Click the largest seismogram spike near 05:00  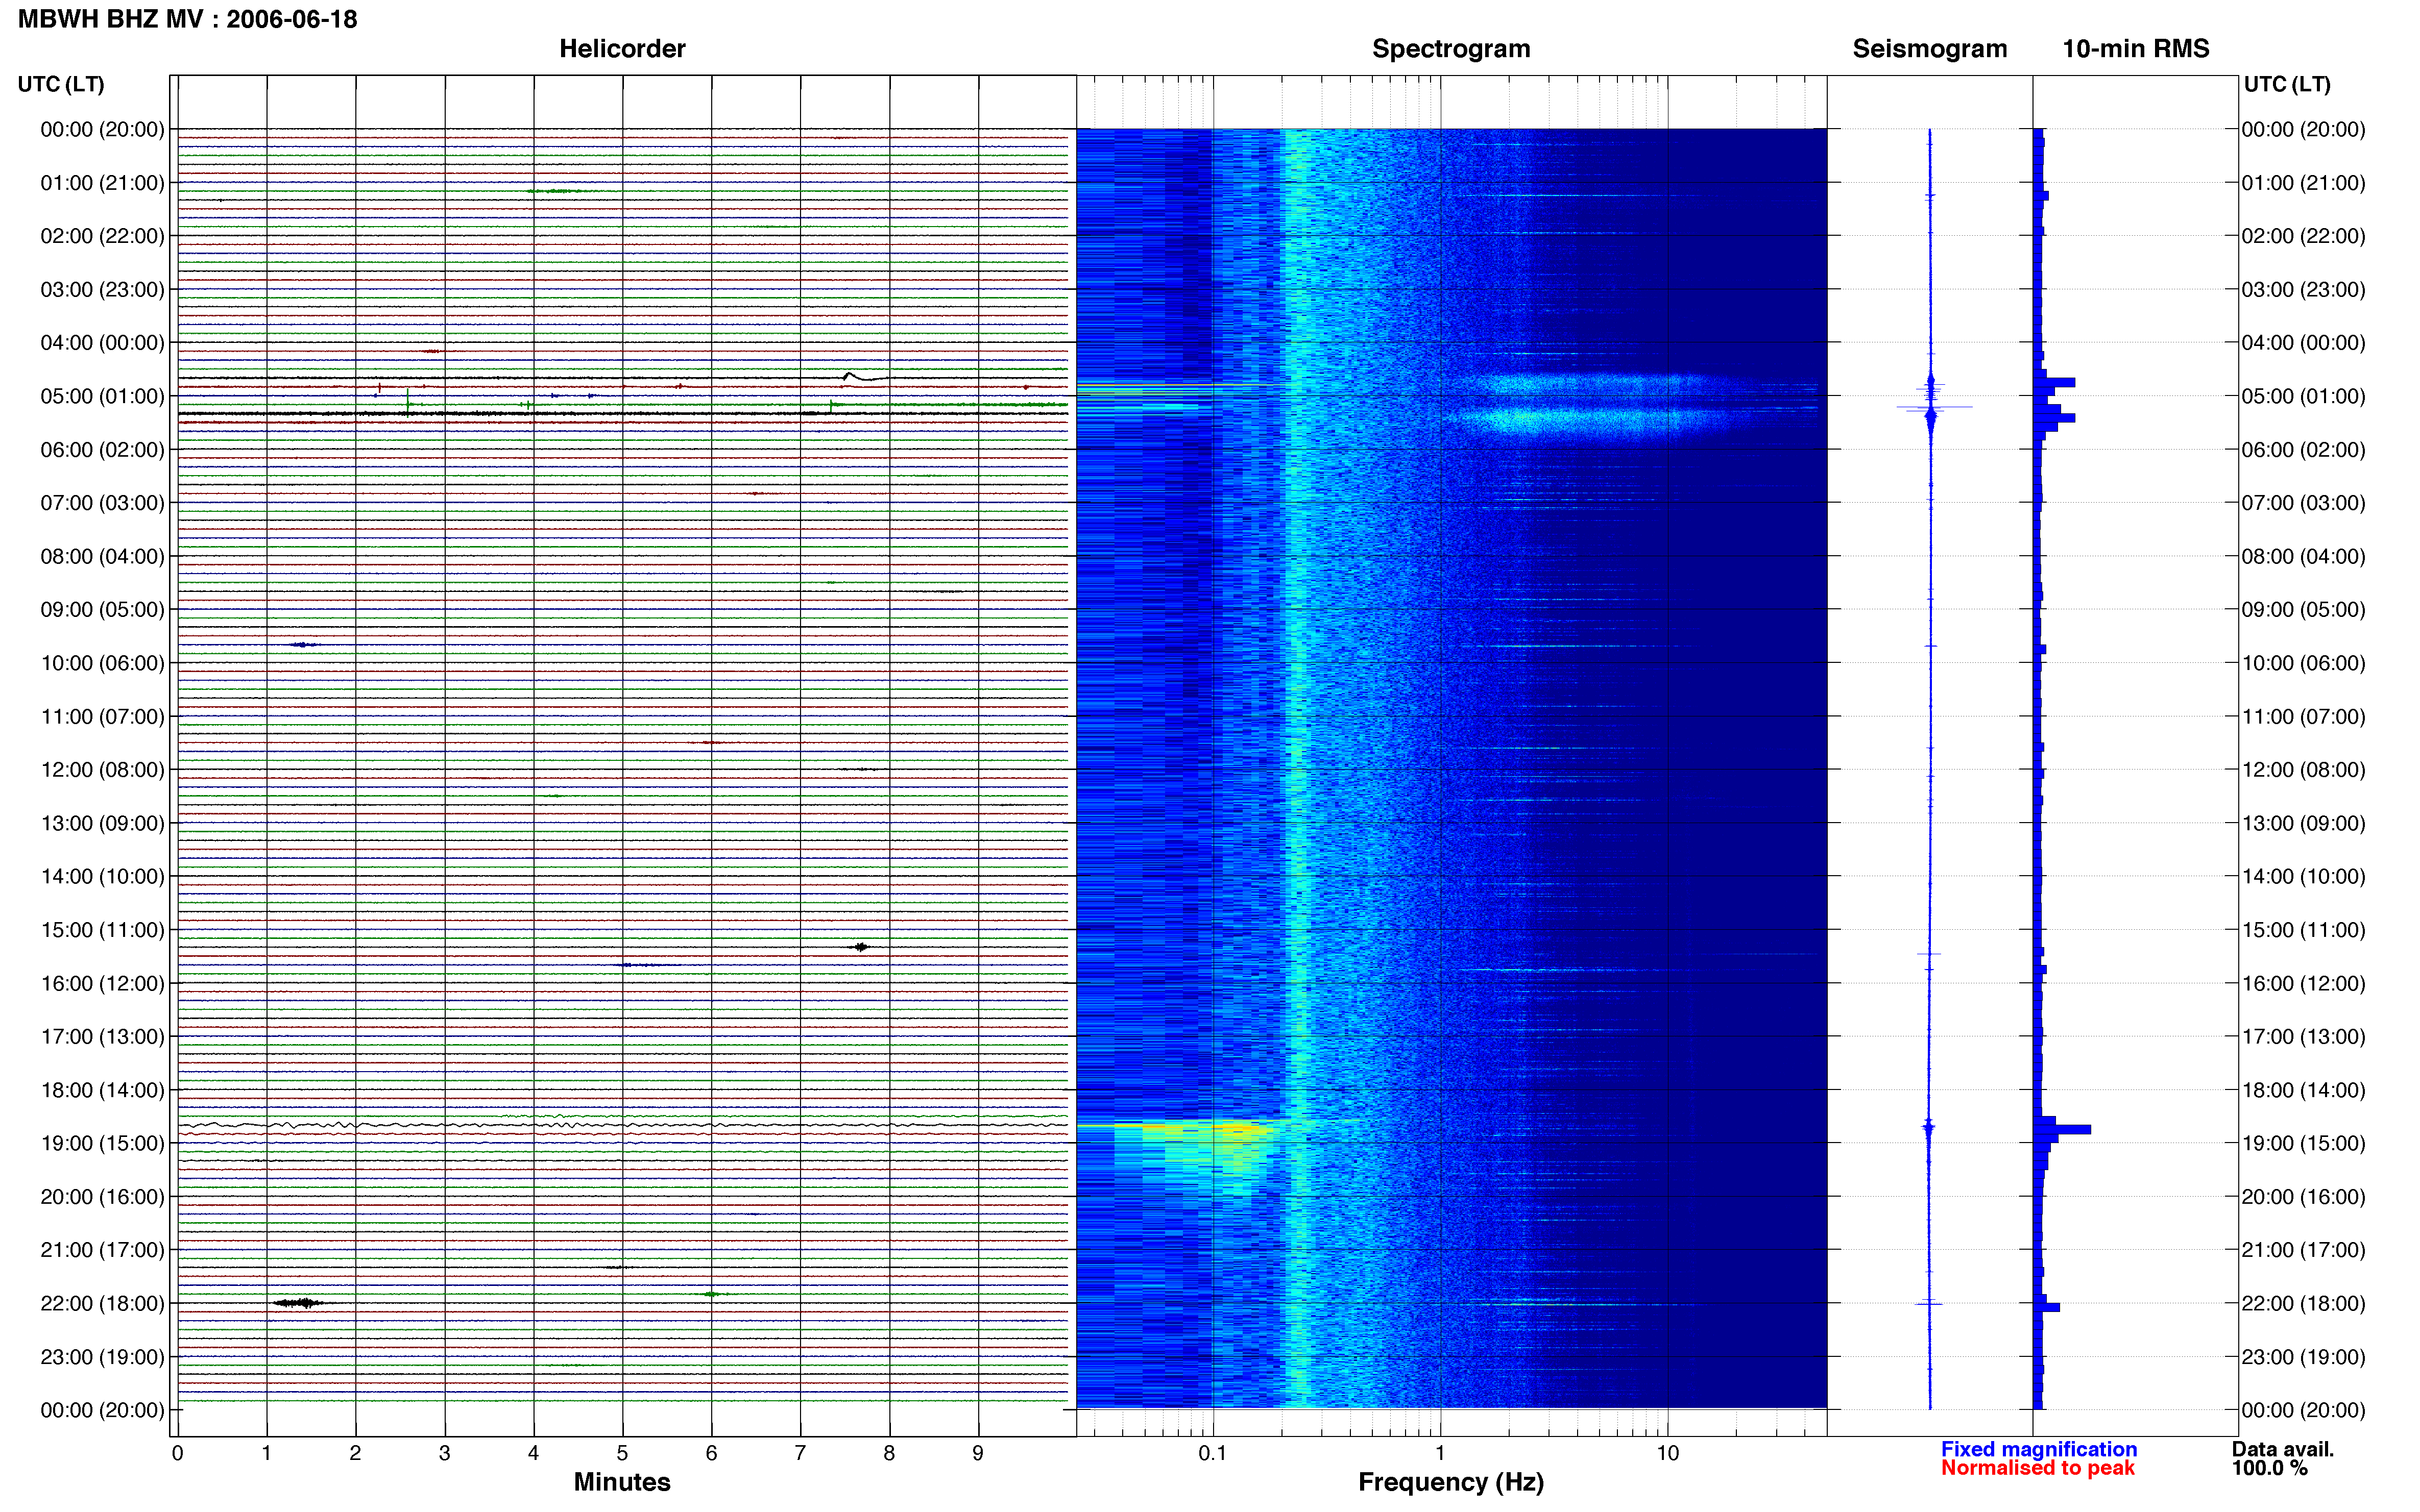click(1934, 407)
